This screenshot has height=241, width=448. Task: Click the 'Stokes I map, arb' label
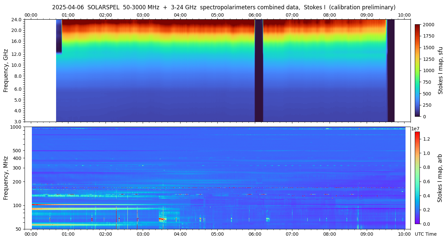440,178
